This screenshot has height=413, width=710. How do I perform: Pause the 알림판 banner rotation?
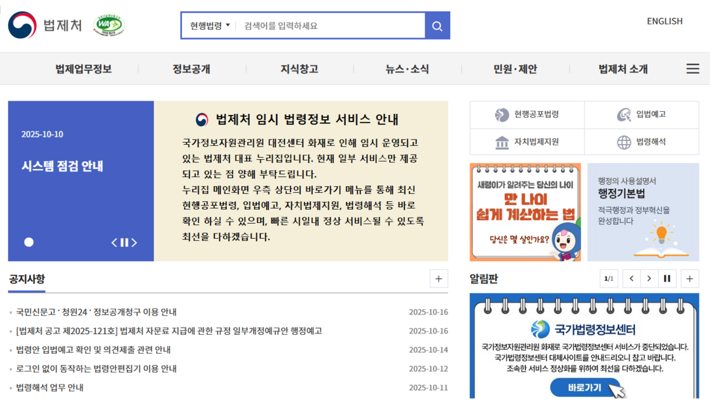(667, 279)
